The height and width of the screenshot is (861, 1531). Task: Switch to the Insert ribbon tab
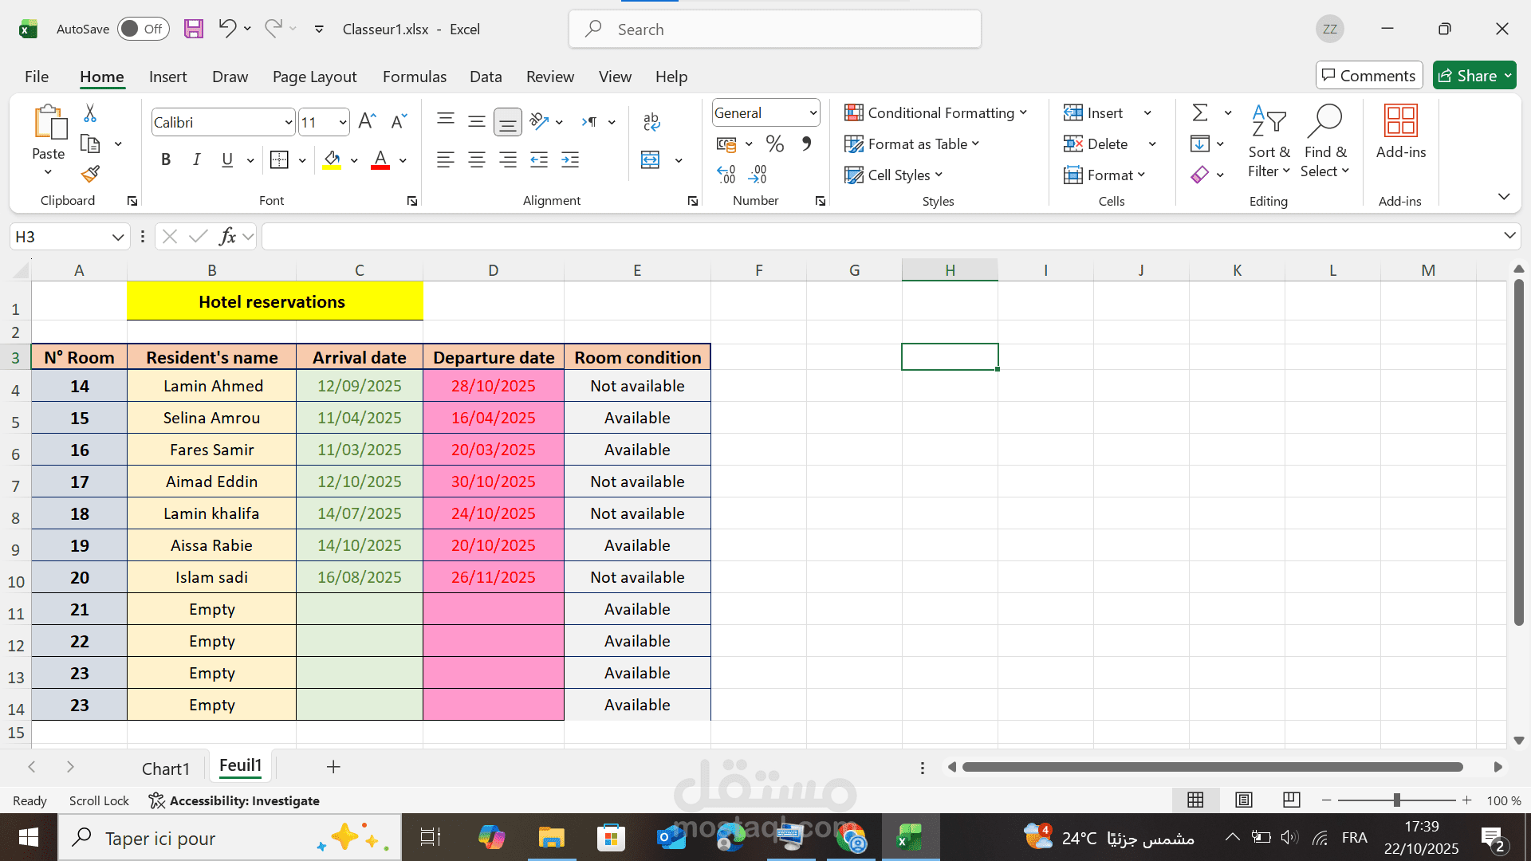tap(167, 77)
